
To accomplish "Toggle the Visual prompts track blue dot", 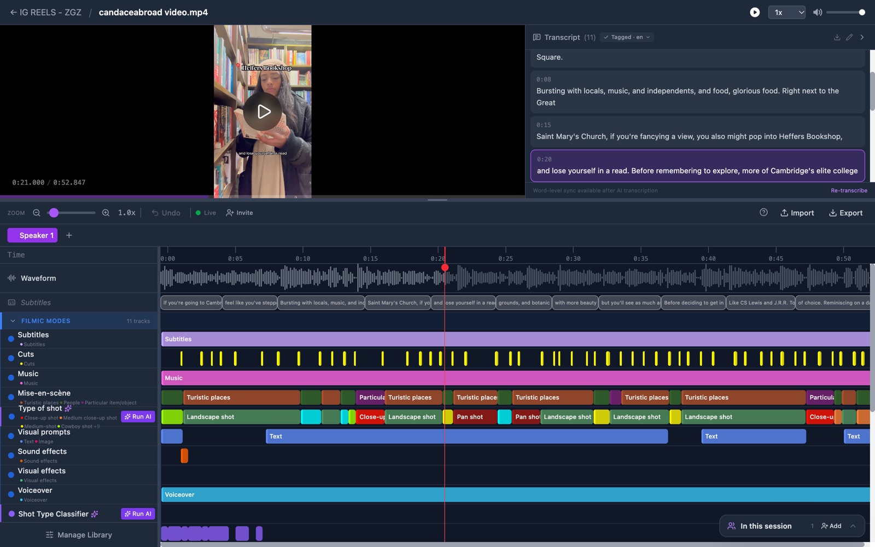I will pyautogui.click(x=11, y=436).
